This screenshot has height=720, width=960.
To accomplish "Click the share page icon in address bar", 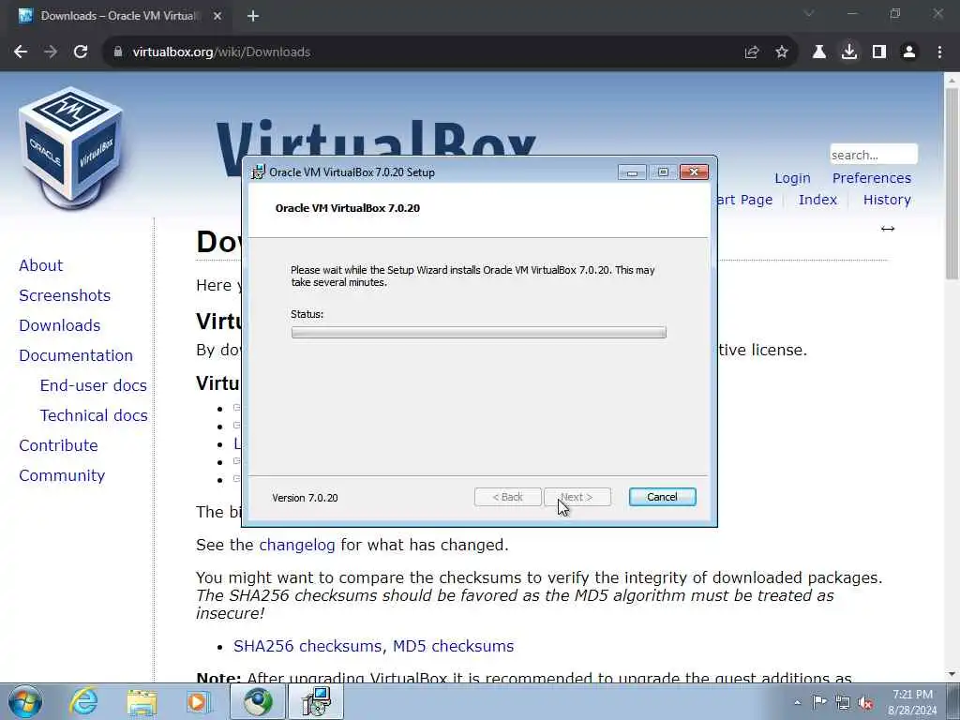I will click(x=752, y=52).
